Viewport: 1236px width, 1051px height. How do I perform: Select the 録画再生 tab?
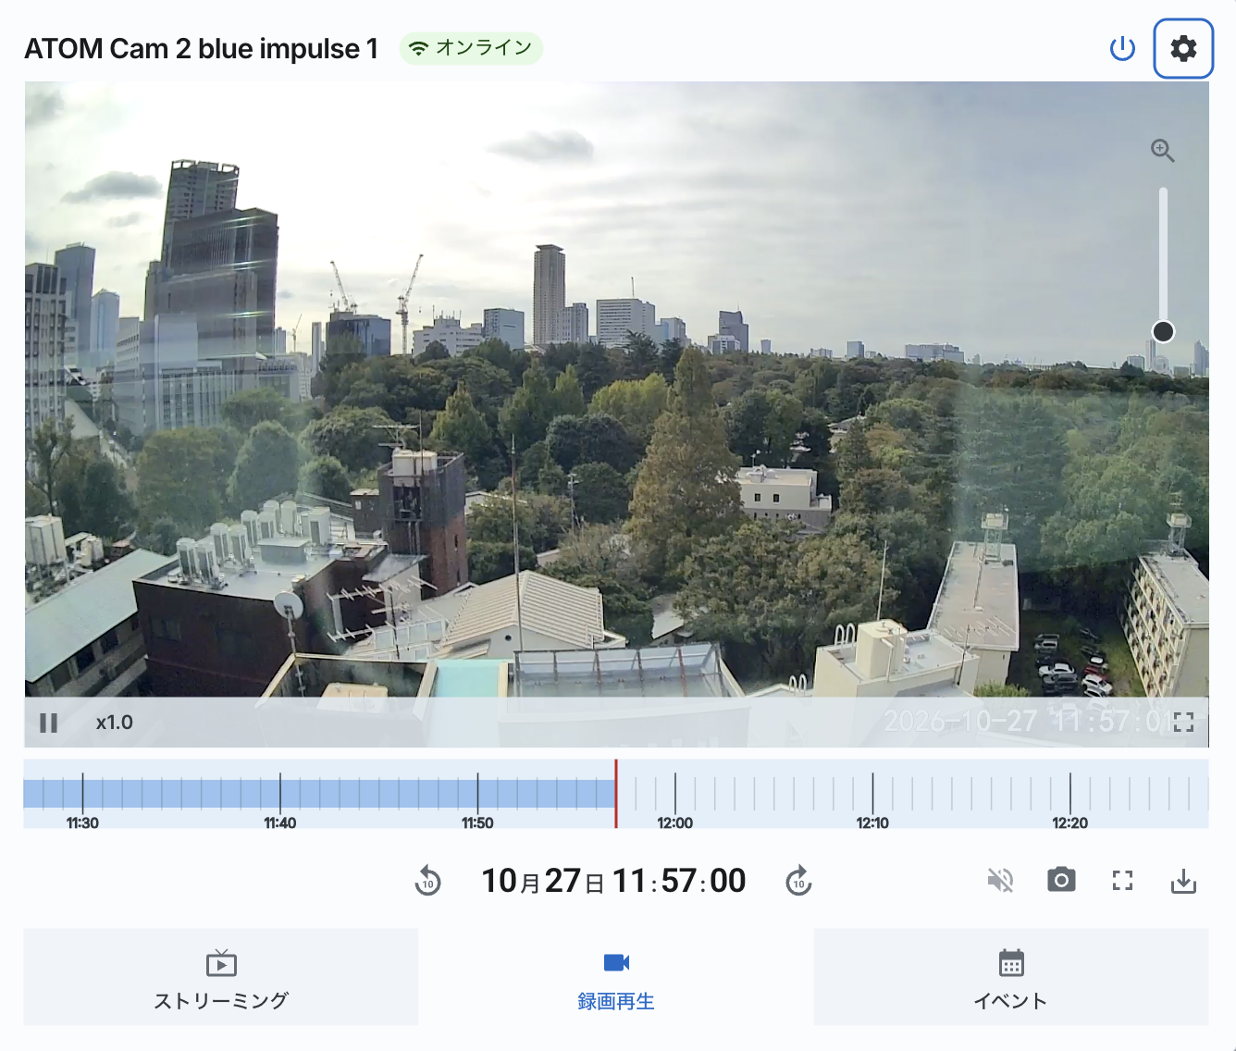616,977
